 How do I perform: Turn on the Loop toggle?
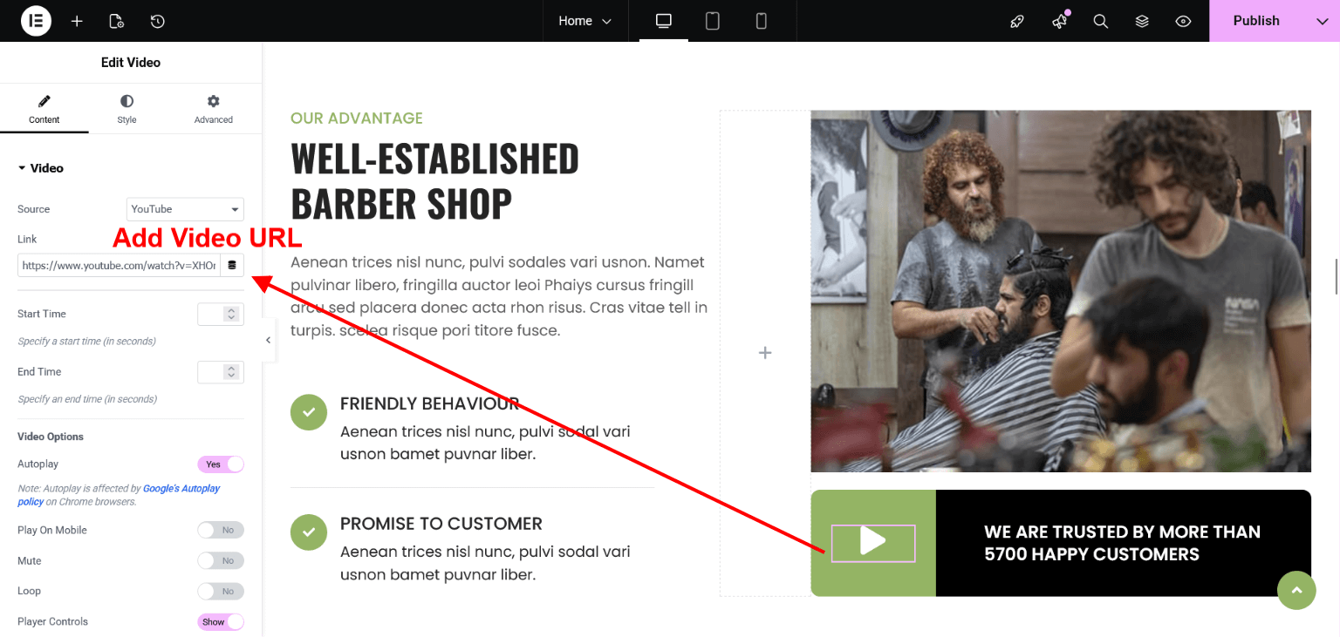pyautogui.click(x=221, y=591)
